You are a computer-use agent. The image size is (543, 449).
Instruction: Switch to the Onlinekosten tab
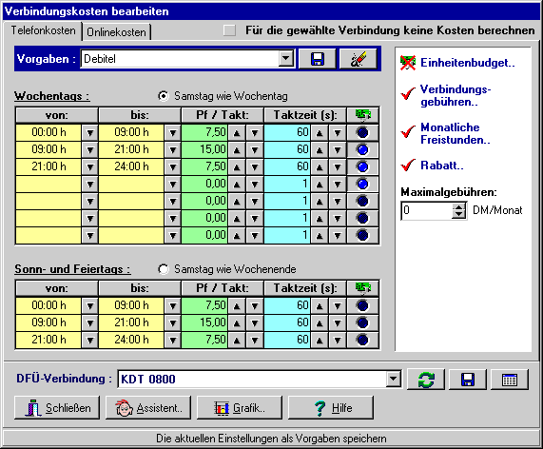(116, 32)
